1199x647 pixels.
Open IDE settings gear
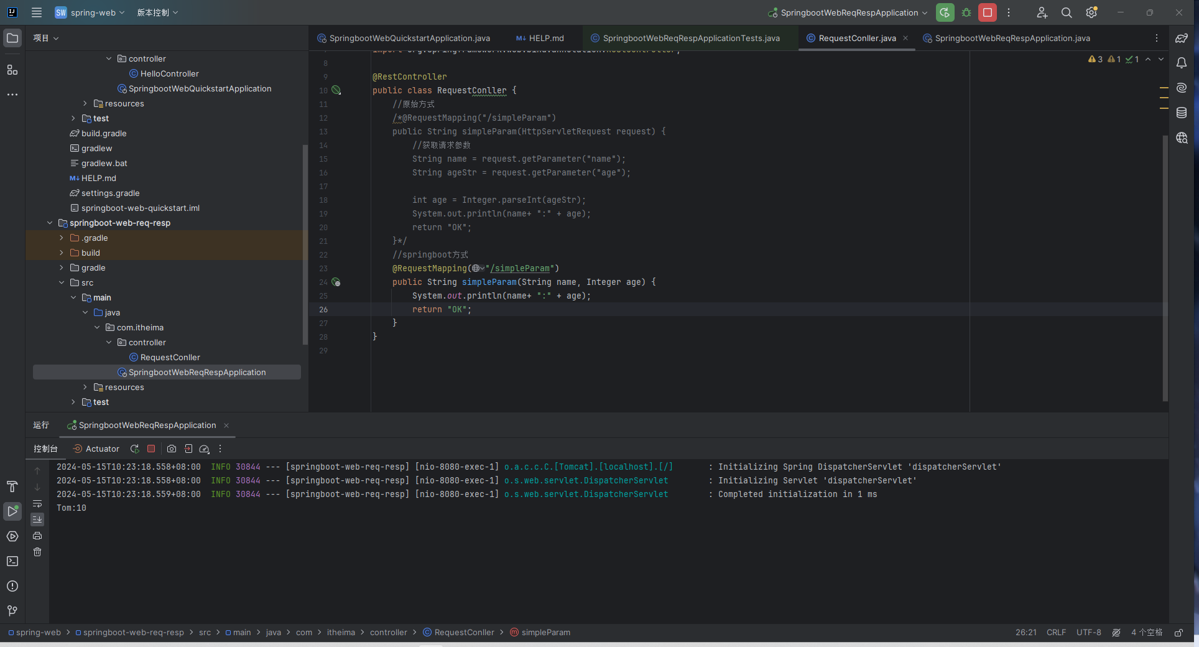(x=1091, y=12)
